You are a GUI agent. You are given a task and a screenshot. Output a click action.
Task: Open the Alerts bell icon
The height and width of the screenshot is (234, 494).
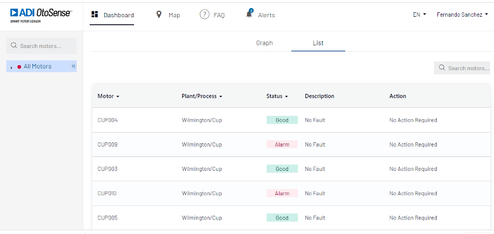pos(249,14)
